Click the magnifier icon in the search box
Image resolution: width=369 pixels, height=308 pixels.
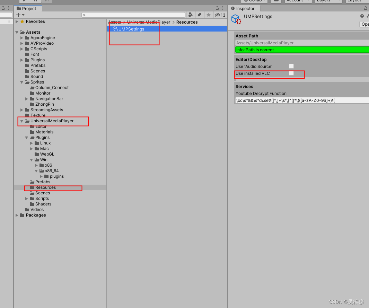(84, 15)
